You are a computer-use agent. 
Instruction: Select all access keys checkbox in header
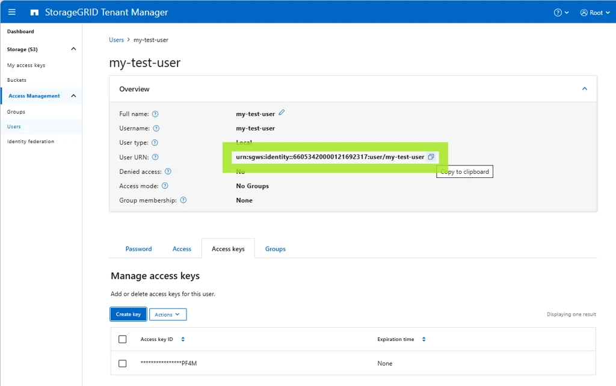pos(123,339)
